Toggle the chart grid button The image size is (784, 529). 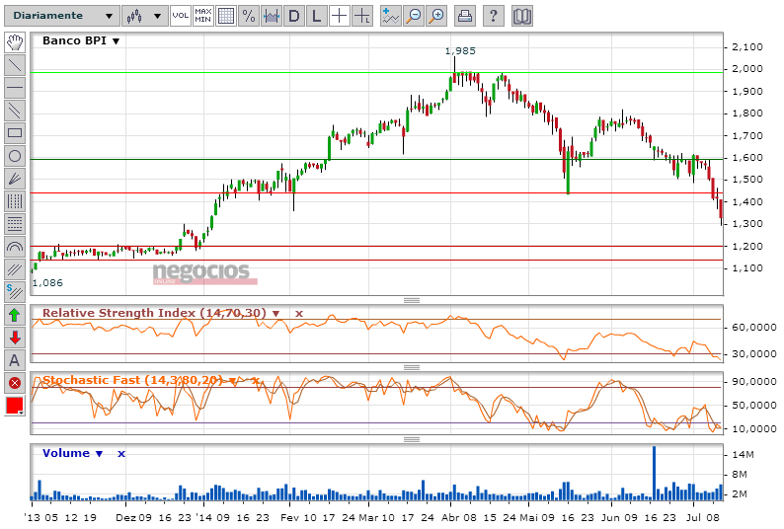tap(226, 16)
